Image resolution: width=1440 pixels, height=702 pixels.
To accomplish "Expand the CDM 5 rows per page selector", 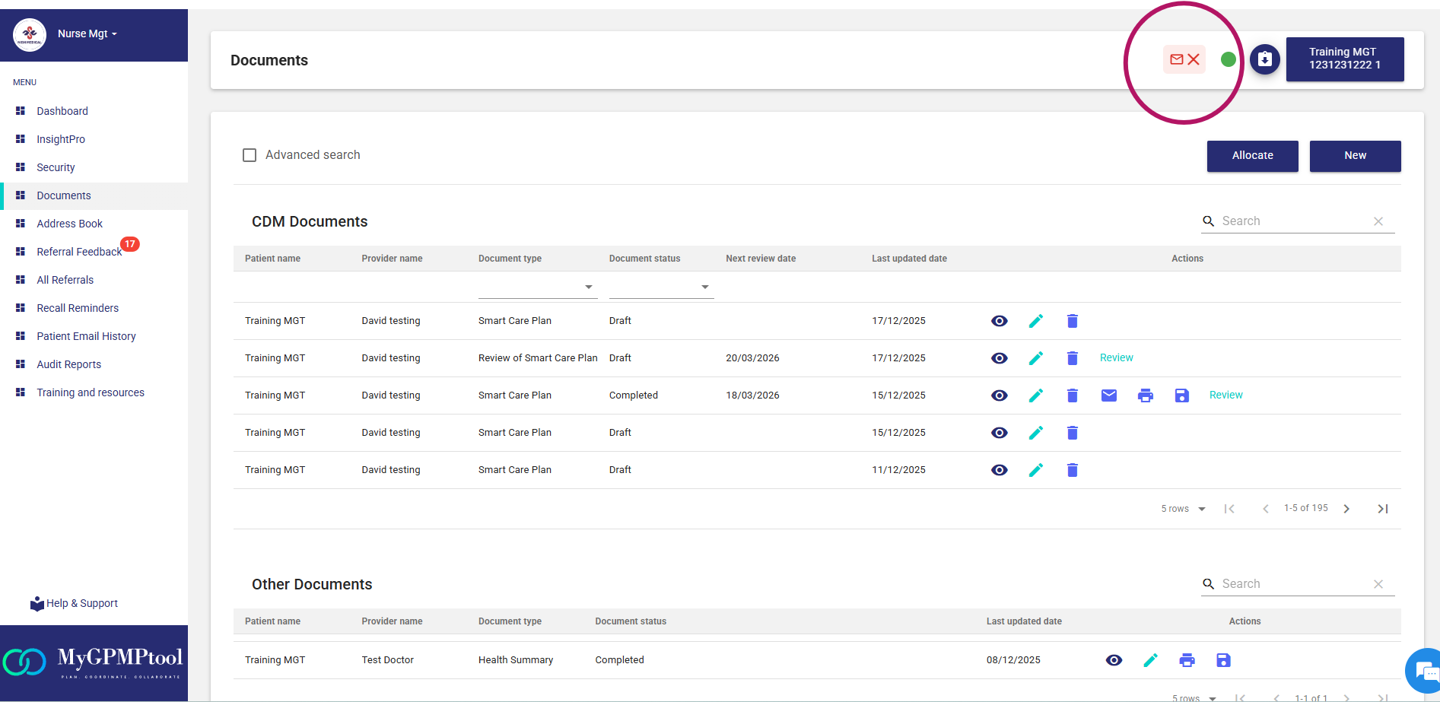I will pos(1183,509).
